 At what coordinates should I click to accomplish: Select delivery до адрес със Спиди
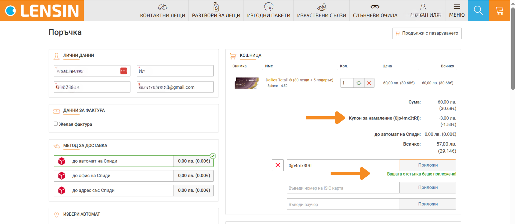134,191
